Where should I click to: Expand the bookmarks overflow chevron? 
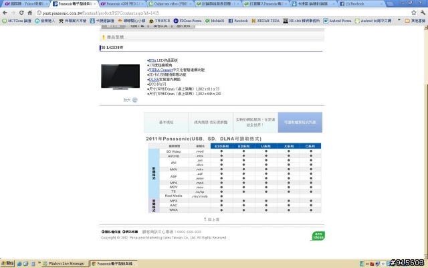click(399, 20)
